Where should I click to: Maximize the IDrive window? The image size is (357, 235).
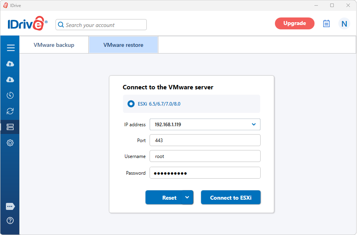point(332,6)
